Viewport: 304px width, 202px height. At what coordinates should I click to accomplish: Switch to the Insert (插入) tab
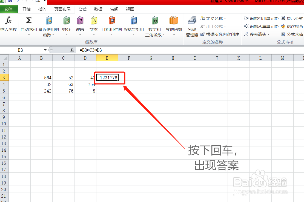click(x=42, y=9)
